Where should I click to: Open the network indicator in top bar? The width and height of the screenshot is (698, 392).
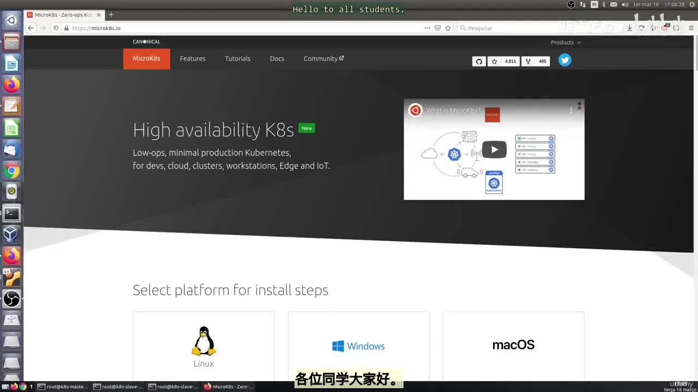[582, 4]
